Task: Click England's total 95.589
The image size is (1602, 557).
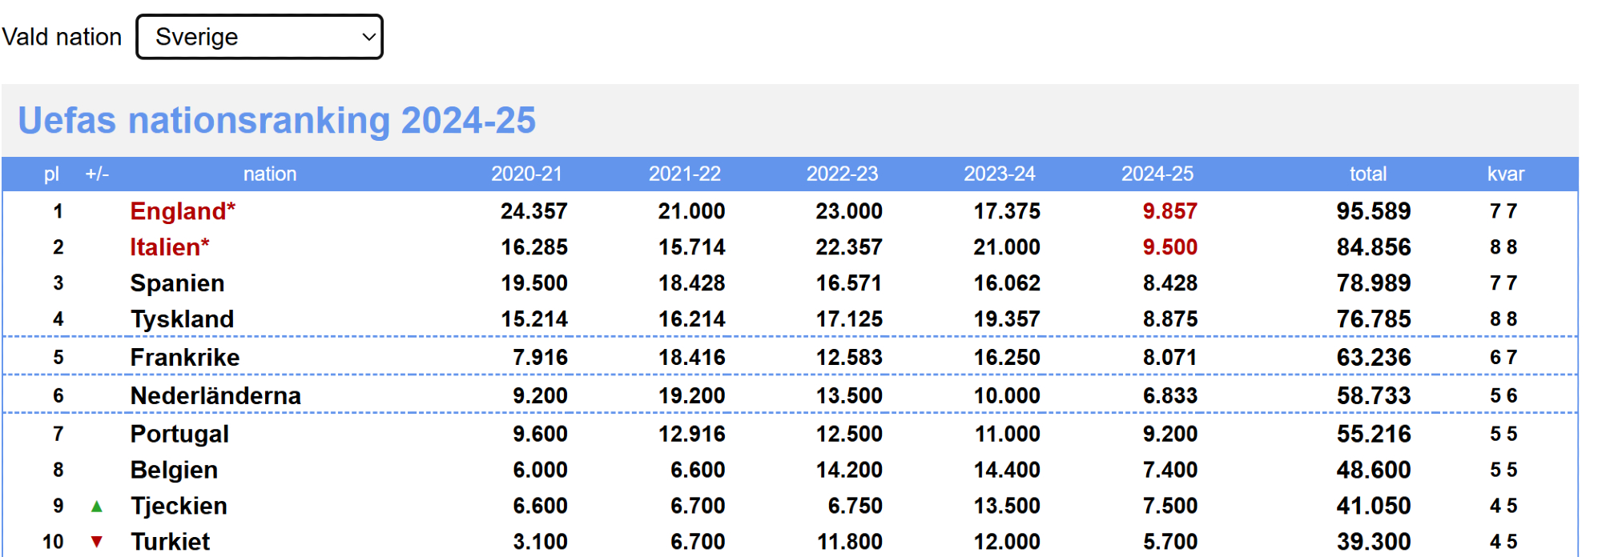Action: (1373, 211)
